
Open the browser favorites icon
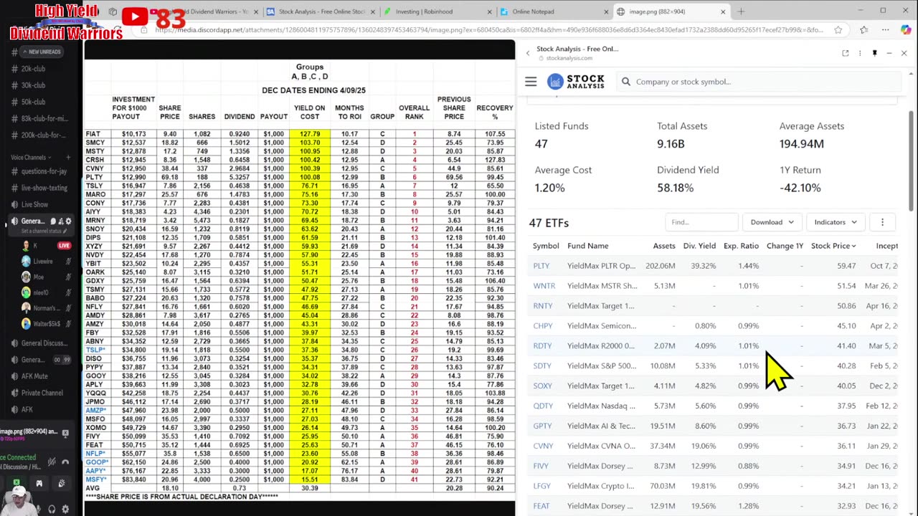tap(863, 30)
